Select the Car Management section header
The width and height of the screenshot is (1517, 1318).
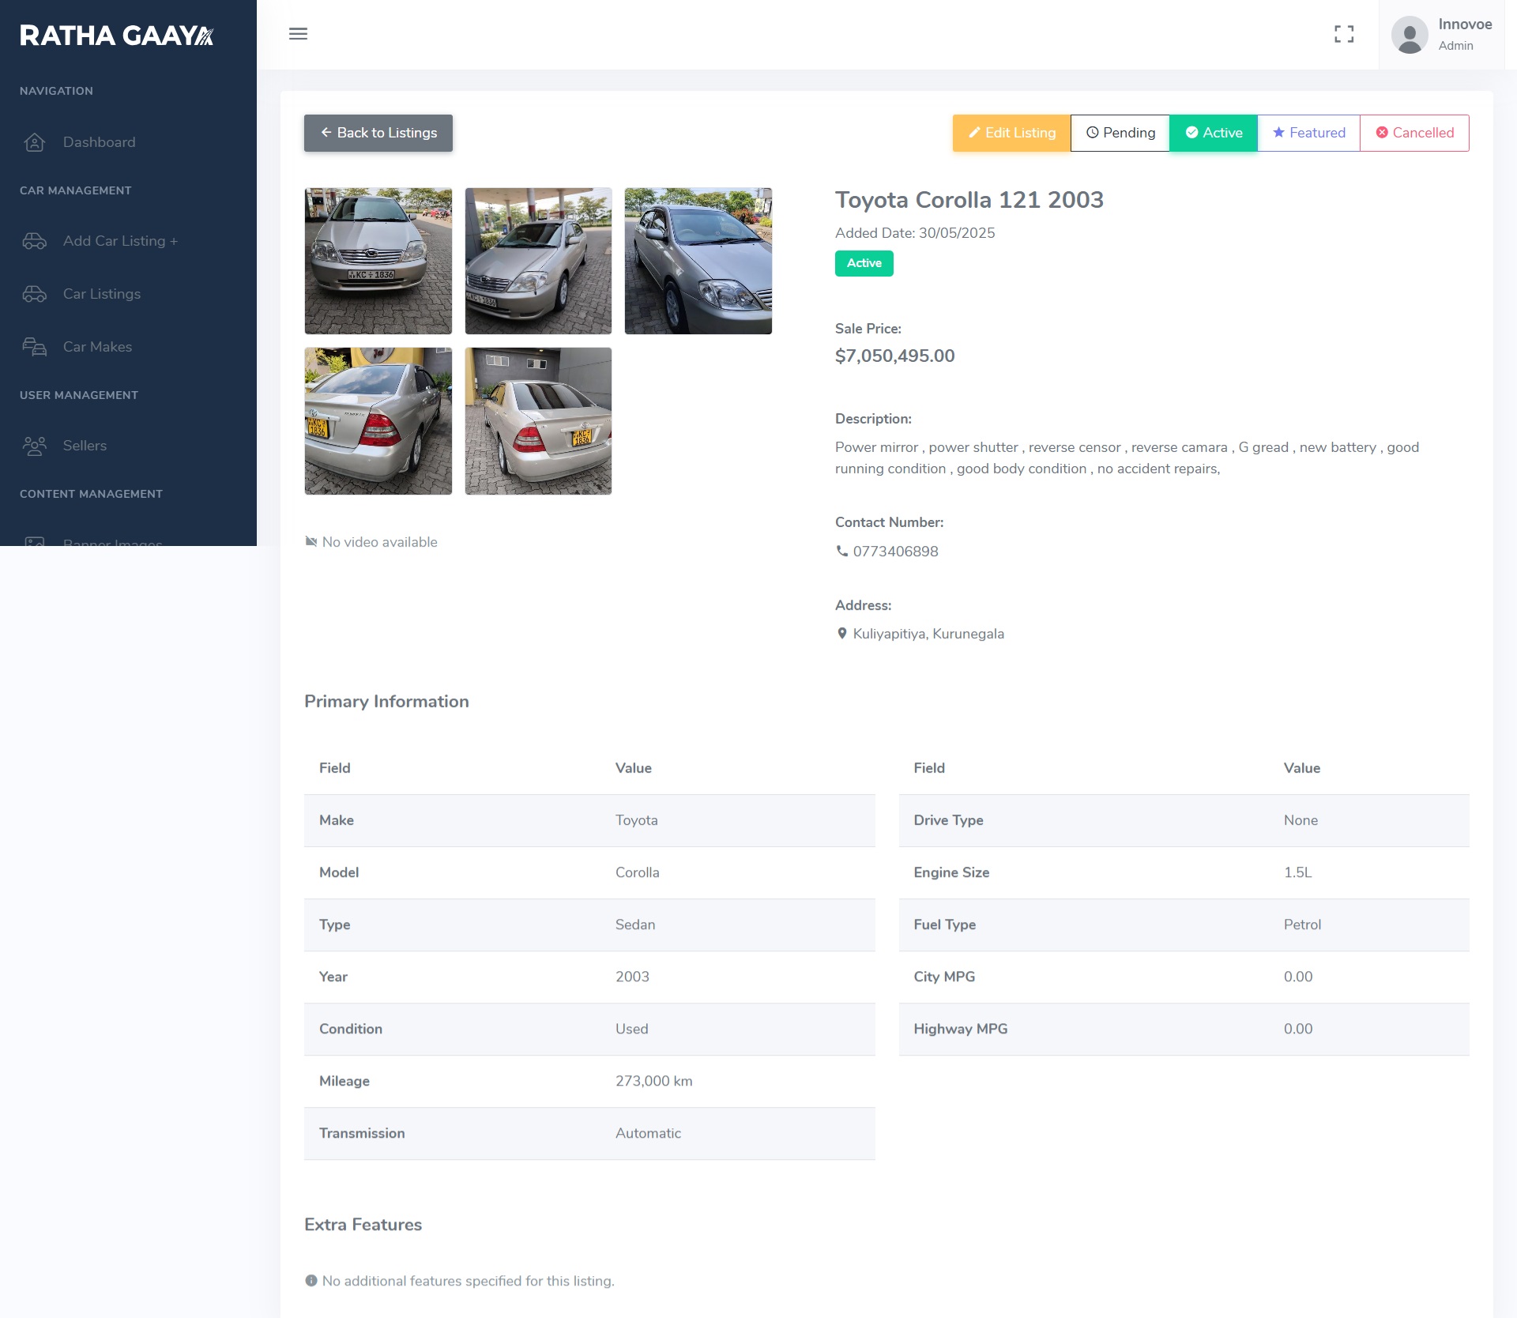point(76,190)
